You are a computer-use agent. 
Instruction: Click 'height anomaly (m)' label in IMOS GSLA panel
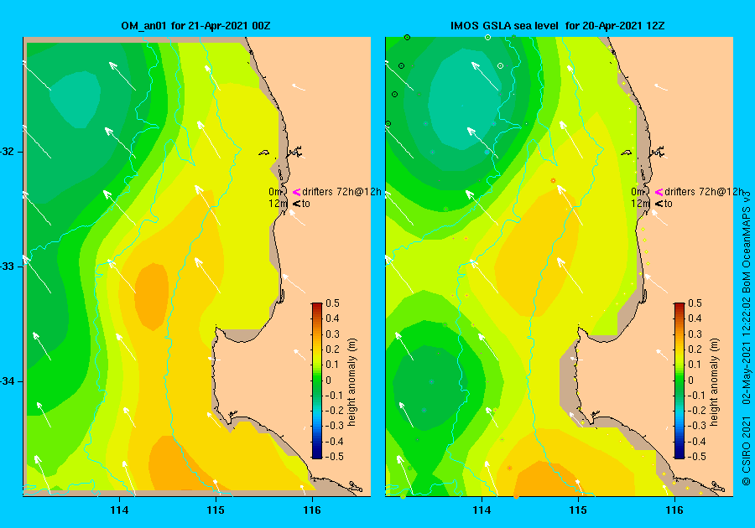point(714,382)
